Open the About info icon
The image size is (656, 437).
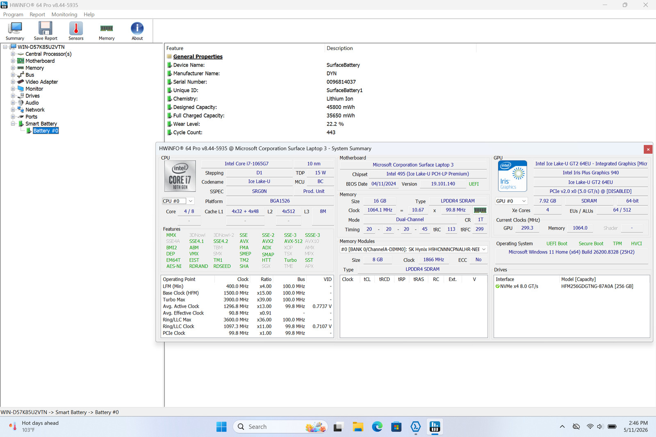[x=137, y=31]
